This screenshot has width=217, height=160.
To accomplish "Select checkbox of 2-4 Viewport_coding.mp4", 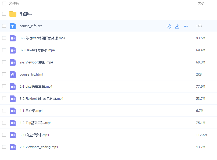I will (4, 147).
